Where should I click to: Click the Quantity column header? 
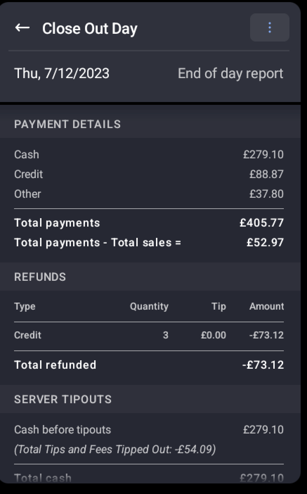click(149, 306)
